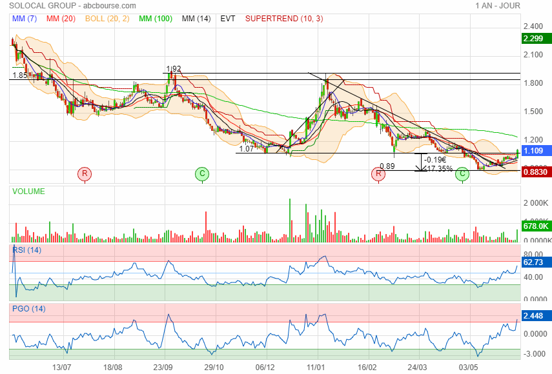Click the VOLUME panel label
The width and height of the screenshot is (552, 374).
28,192
